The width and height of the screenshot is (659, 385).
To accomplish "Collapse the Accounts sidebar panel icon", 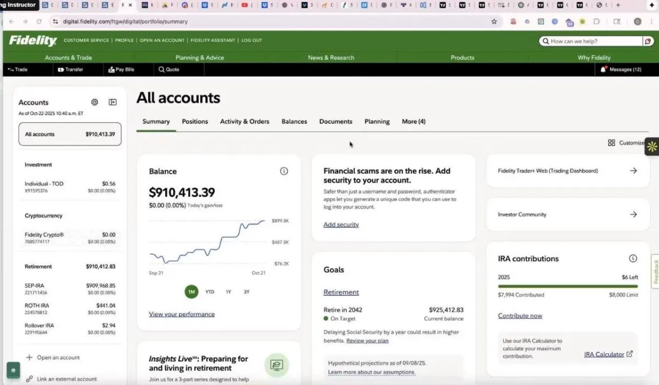I will pos(113,102).
